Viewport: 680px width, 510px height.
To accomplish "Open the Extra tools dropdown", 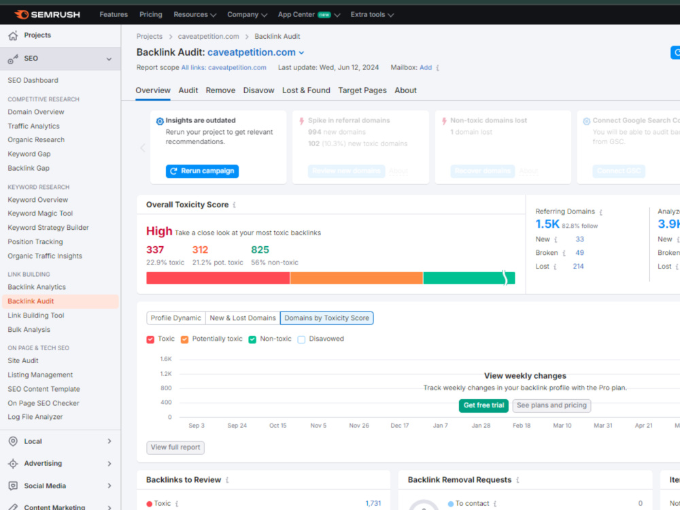I will click(x=372, y=14).
